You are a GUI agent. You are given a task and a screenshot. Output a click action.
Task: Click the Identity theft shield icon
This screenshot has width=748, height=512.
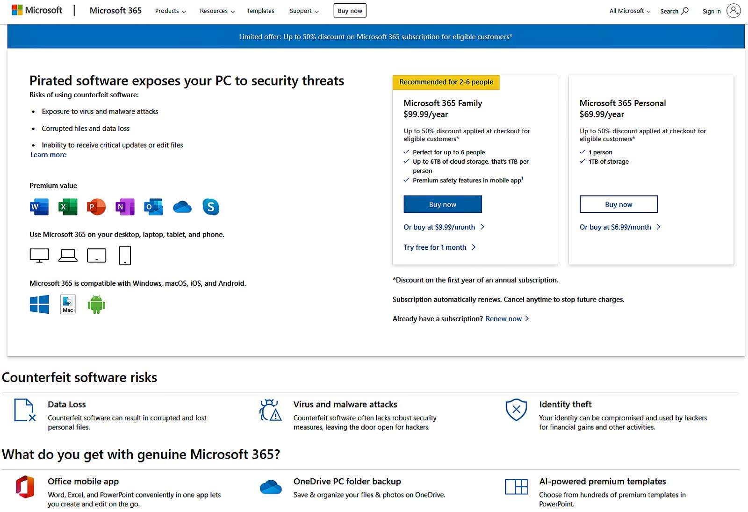[516, 410]
